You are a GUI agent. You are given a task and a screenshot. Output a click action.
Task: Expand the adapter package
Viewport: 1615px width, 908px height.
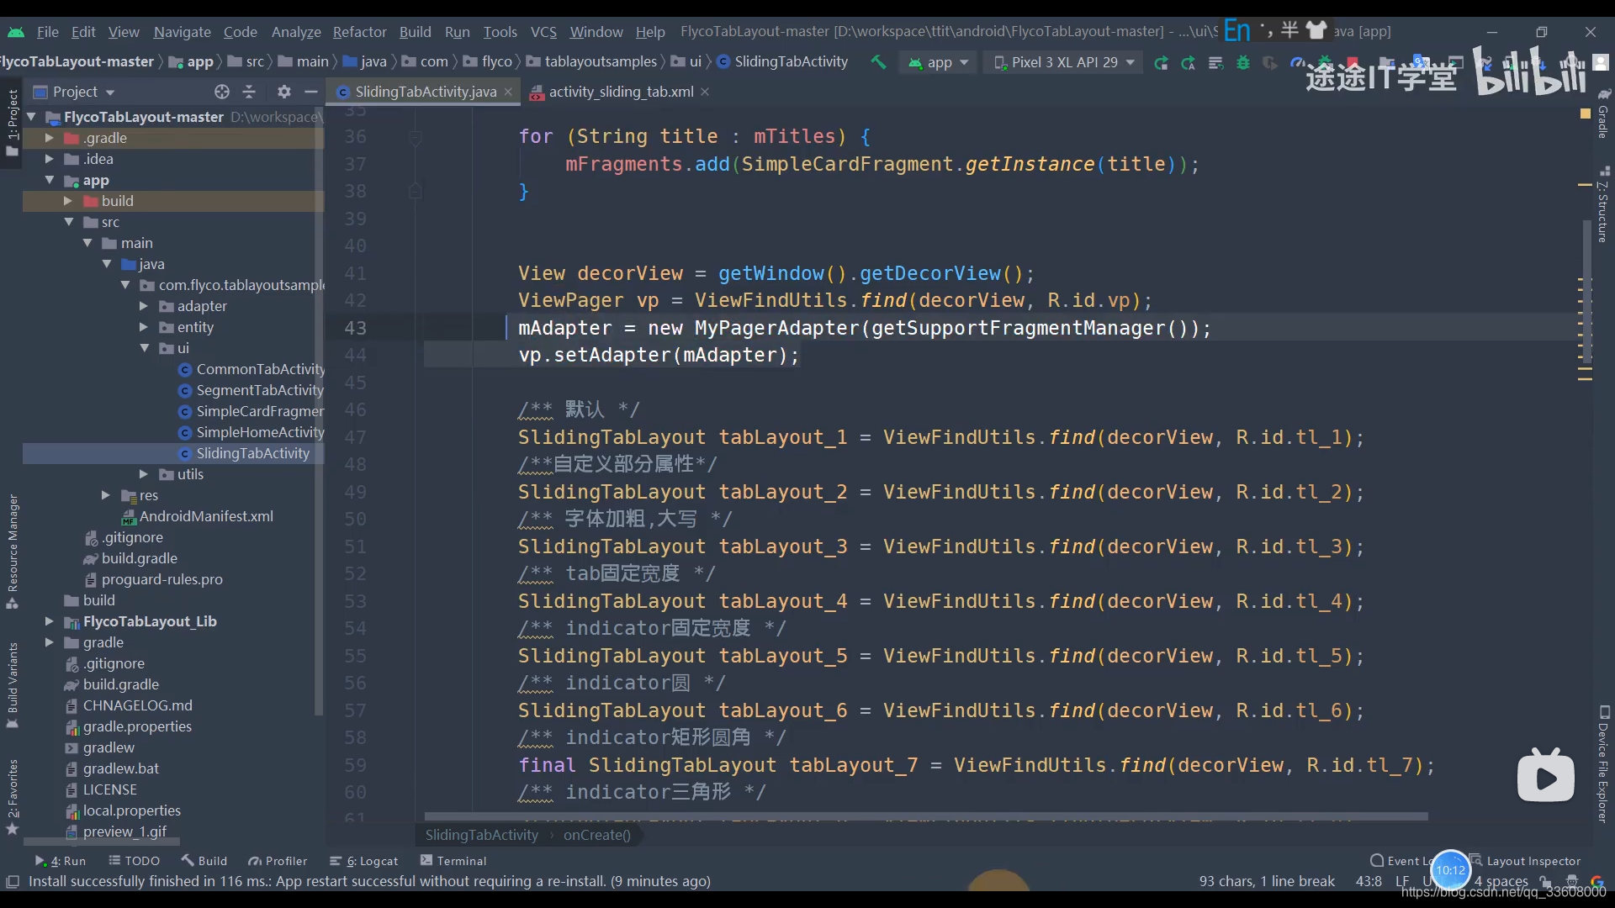[143, 306]
